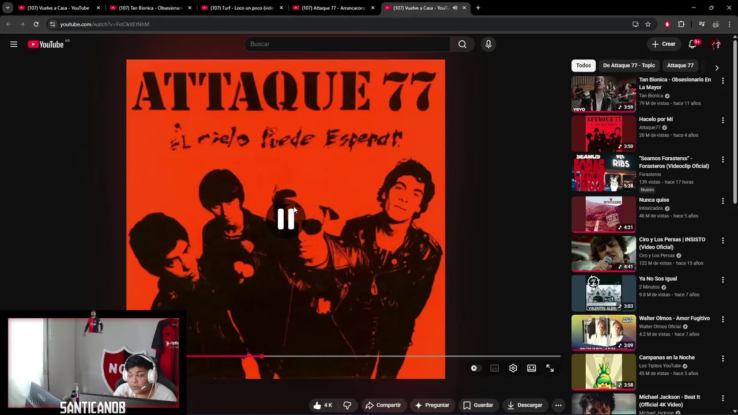Screen dimensions: 738x415
Task: Click the Guardar button
Action: pos(478,405)
